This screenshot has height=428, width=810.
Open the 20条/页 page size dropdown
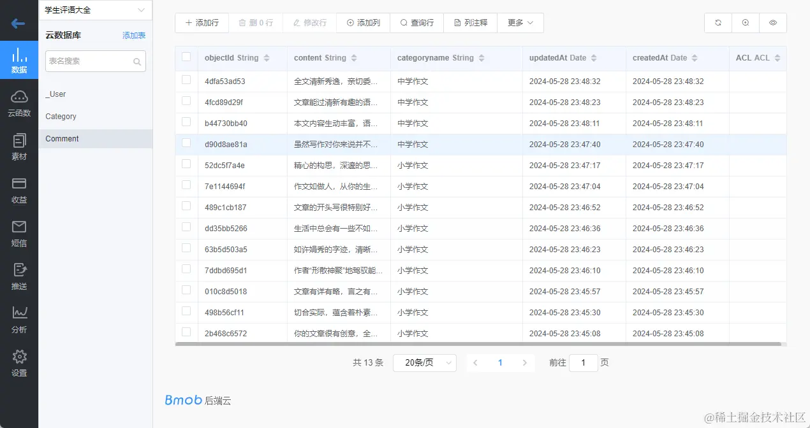[425, 362]
